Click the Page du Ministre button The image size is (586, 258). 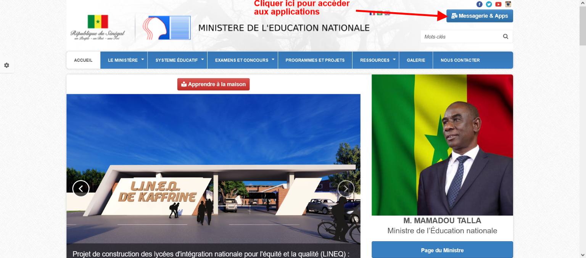442,250
